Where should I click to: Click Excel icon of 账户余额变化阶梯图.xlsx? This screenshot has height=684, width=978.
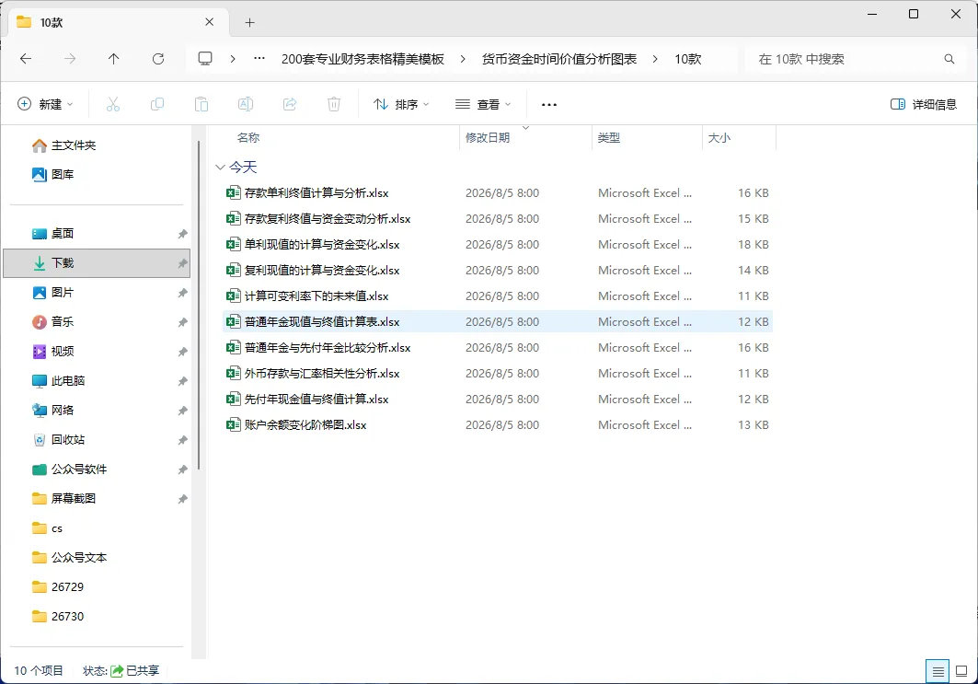(x=233, y=425)
